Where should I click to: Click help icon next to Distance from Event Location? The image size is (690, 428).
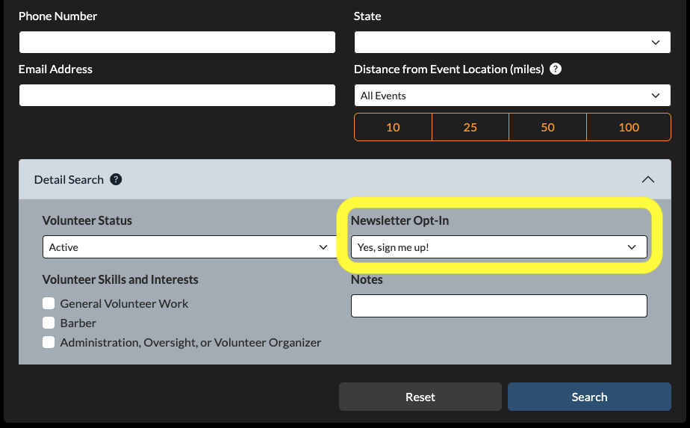pyautogui.click(x=555, y=69)
